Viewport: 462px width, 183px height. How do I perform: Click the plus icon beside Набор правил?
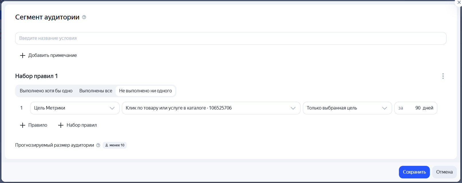[61, 125]
